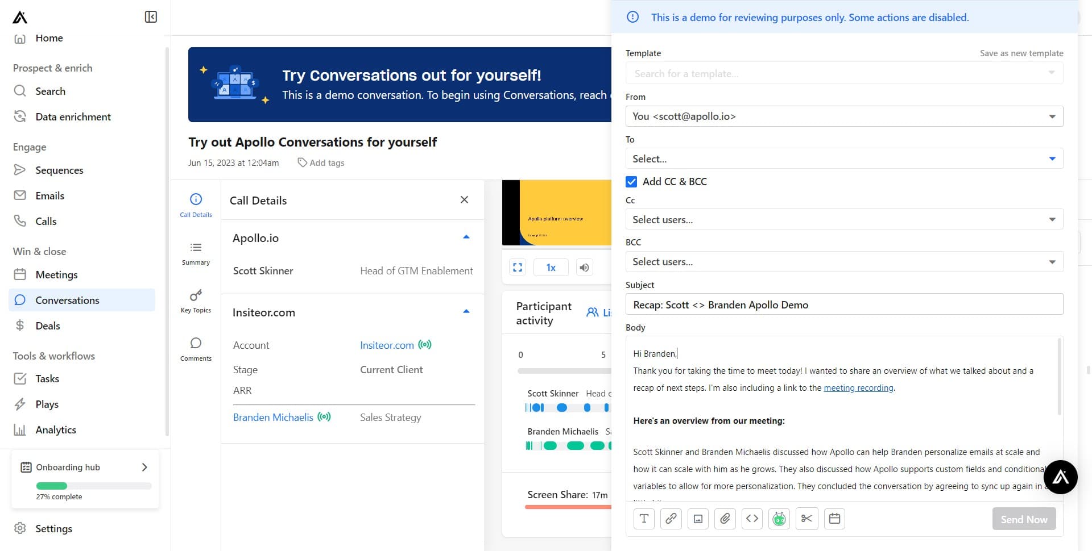The height and width of the screenshot is (551, 1092).
Task: Open the To recipient dropdown
Action: pyautogui.click(x=844, y=159)
